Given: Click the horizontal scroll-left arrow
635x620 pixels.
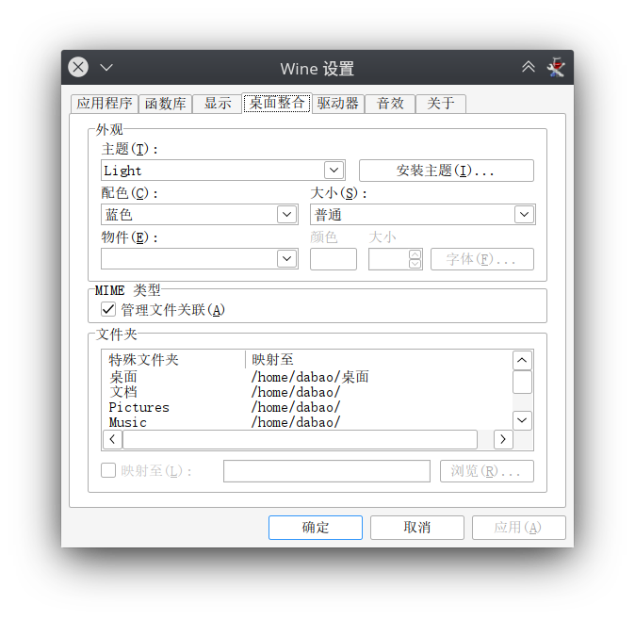Looking at the screenshot, I should pos(112,439).
